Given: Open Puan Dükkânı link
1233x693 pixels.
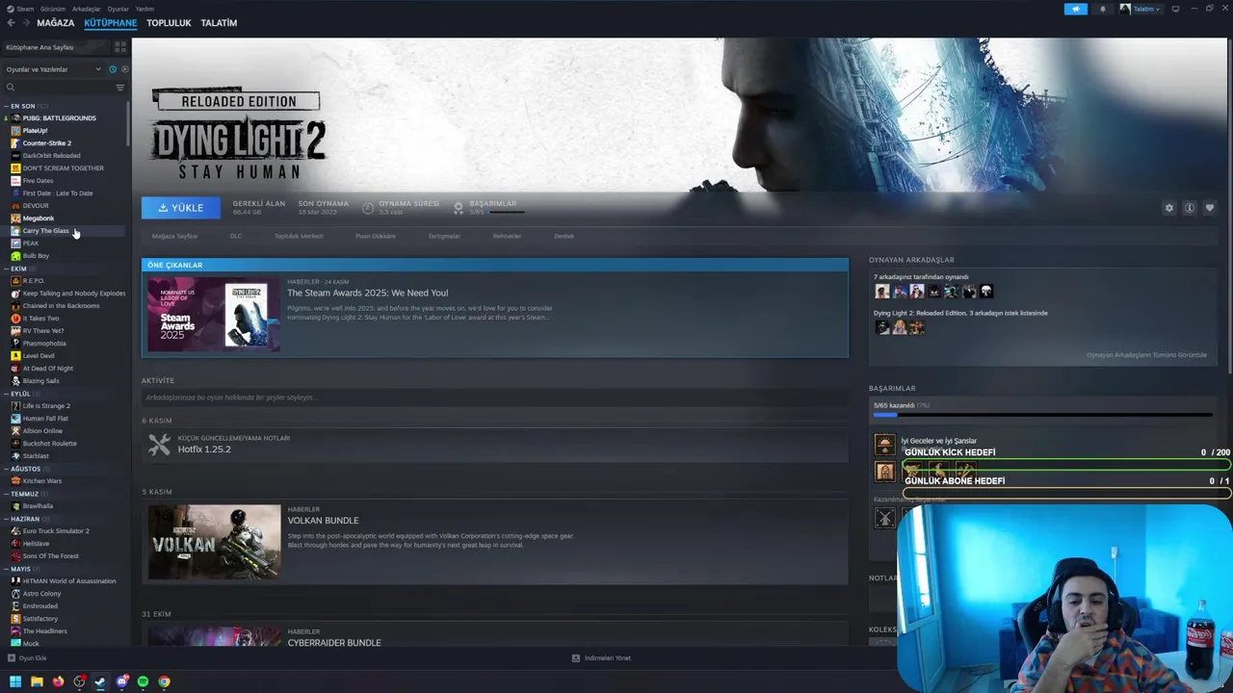Looking at the screenshot, I should coord(376,236).
